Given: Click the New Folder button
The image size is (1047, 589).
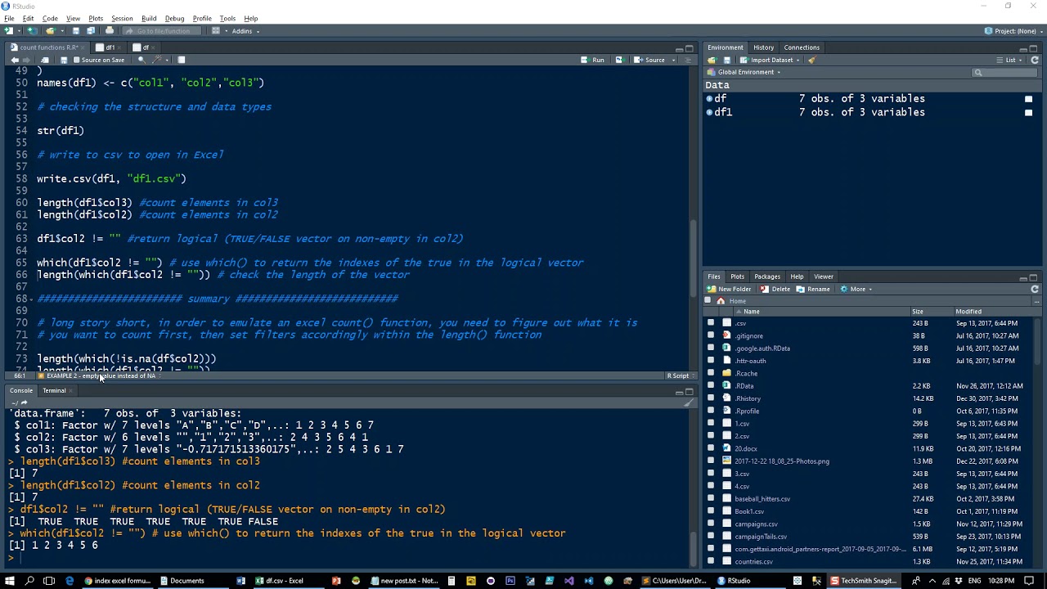Looking at the screenshot, I should coord(730,289).
